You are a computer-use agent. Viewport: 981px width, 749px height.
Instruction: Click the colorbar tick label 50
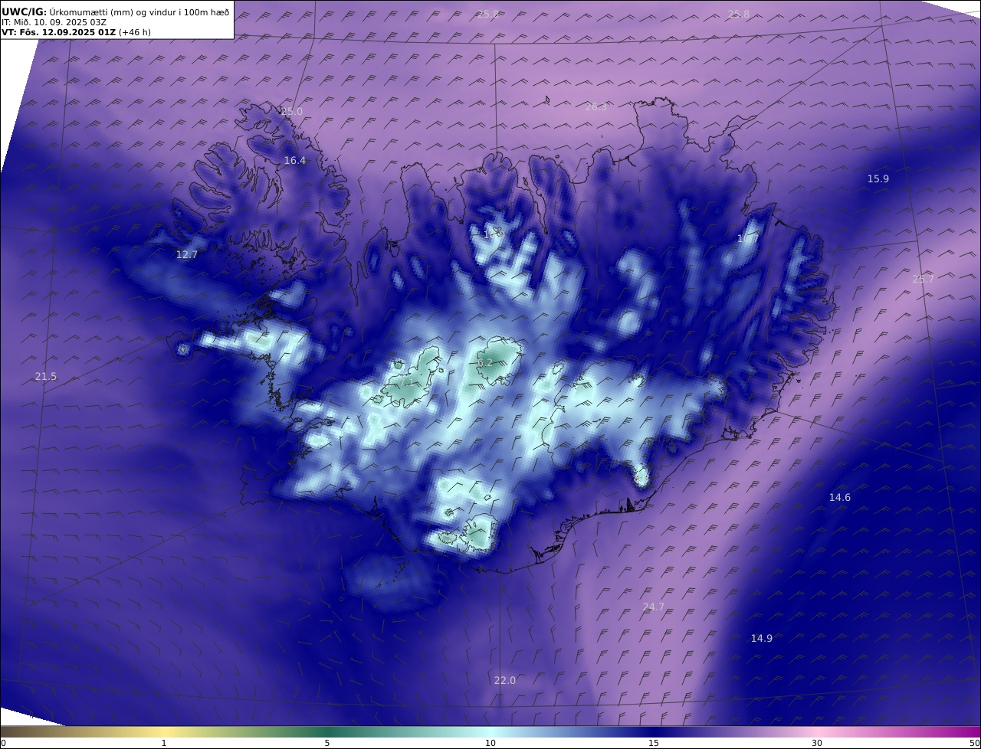point(975,743)
